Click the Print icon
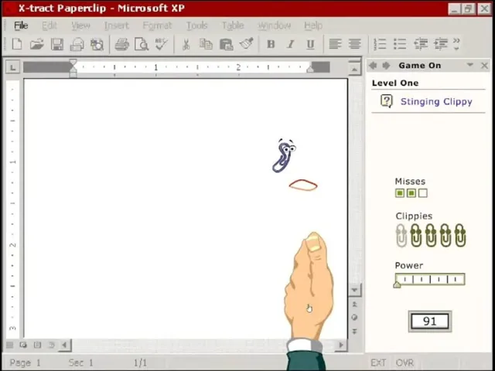This screenshot has height=371, width=495. pyautogui.click(x=122, y=44)
